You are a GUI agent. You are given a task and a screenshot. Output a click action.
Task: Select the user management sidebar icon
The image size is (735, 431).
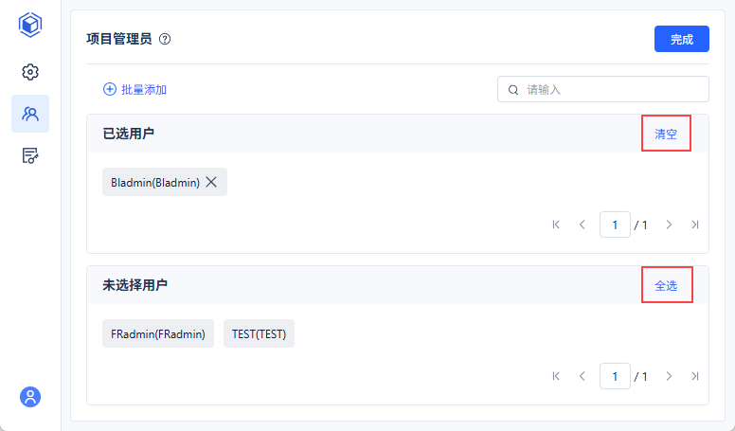30,114
